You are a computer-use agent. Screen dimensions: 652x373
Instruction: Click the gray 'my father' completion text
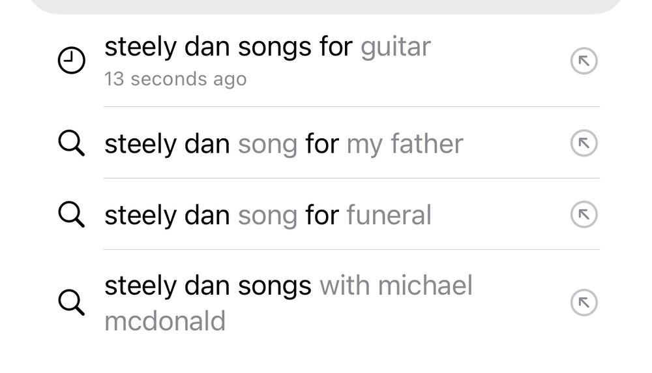click(404, 144)
